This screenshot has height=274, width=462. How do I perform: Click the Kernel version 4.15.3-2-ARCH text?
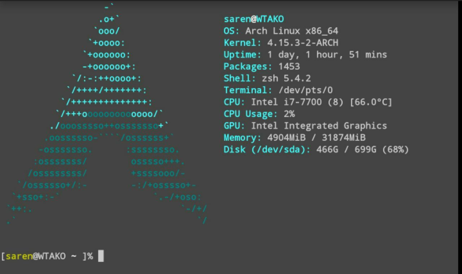(302, 43)
